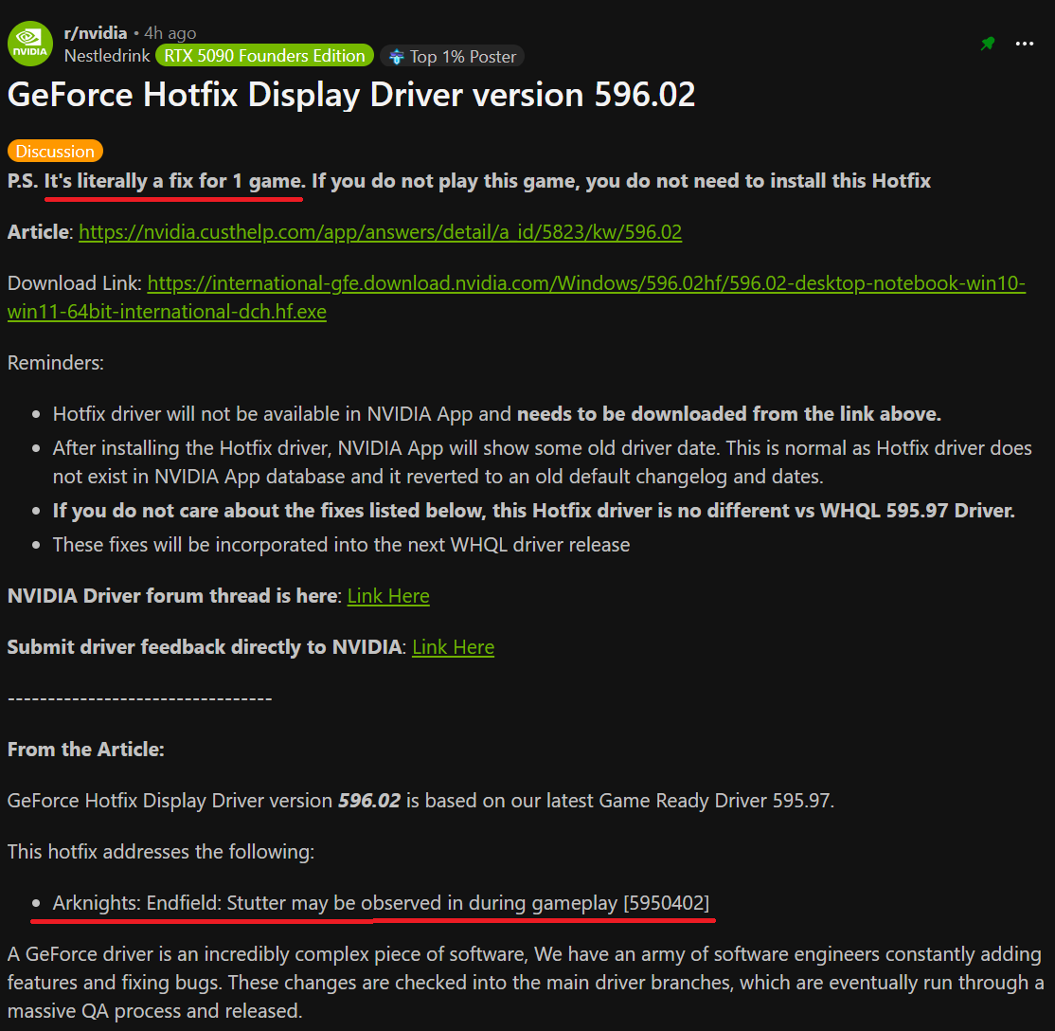Screen dimensions: 1055x1031
Task: Click the 'It's literally a fix for 1 game' text
Action: click(x=174, y=181)
